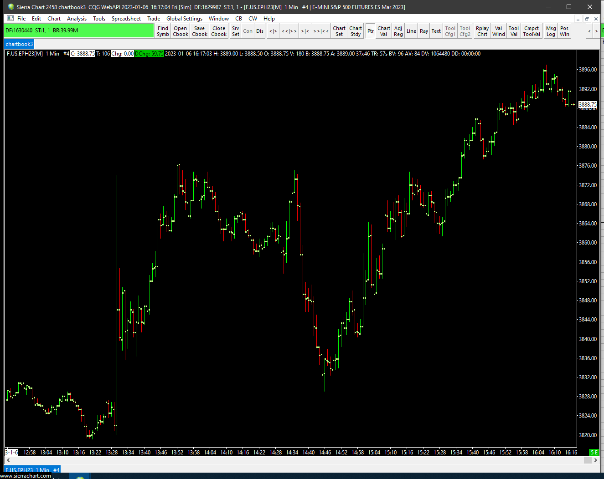Click the horizontal chart scrollbar thumb

(588, 460)
